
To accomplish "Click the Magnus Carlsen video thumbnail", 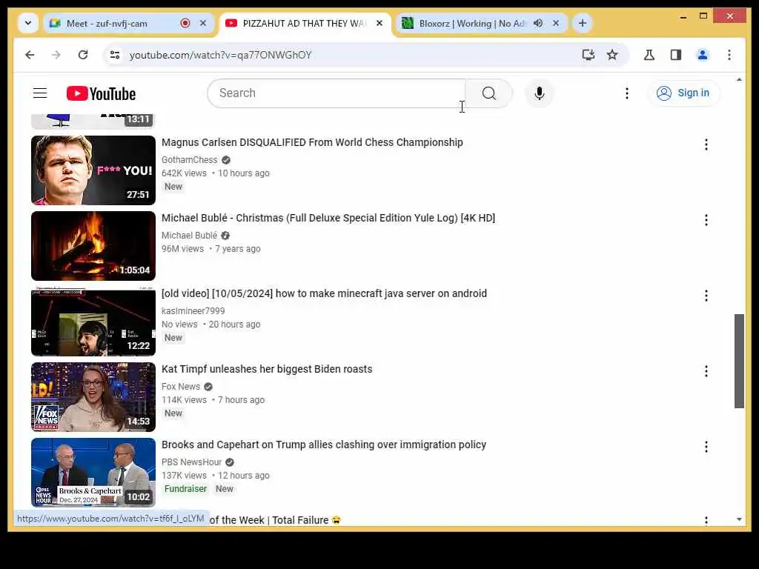I will [93, 170].
